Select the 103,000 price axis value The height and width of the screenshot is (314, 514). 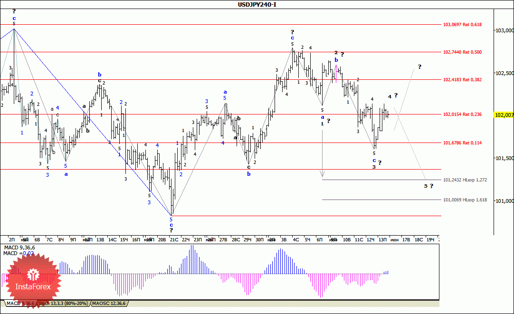click(x=504, y=30)
